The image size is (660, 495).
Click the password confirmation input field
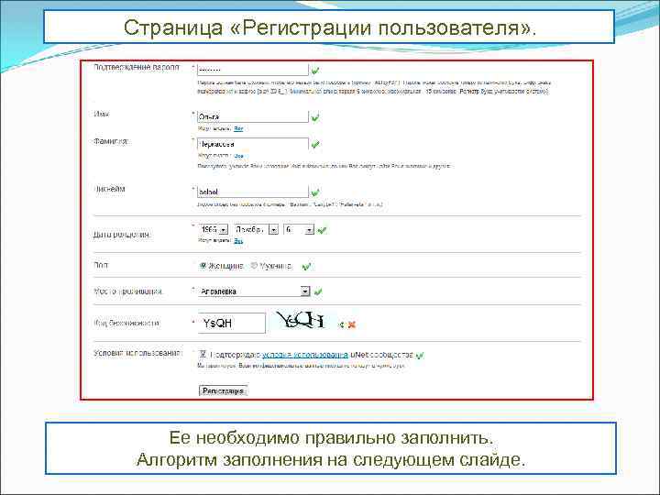(x=253, y=70)
